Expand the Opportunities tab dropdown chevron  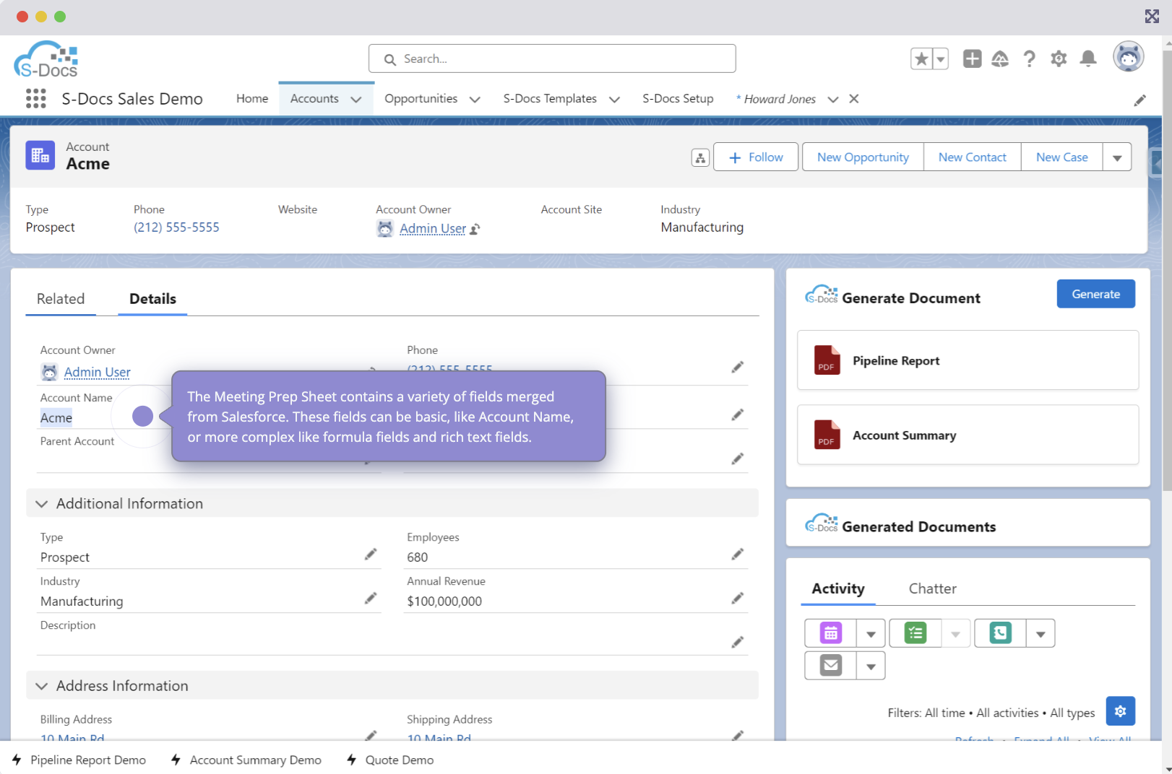pyautogui.click(x=475, y=100)
